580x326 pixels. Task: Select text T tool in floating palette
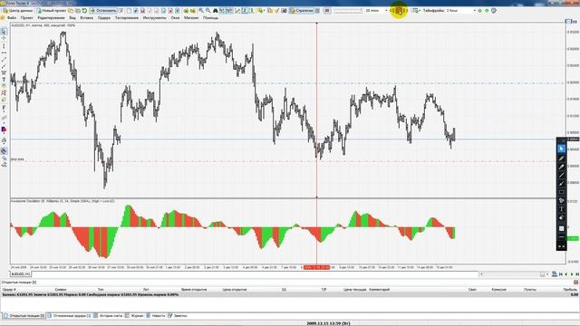point(561,209)
